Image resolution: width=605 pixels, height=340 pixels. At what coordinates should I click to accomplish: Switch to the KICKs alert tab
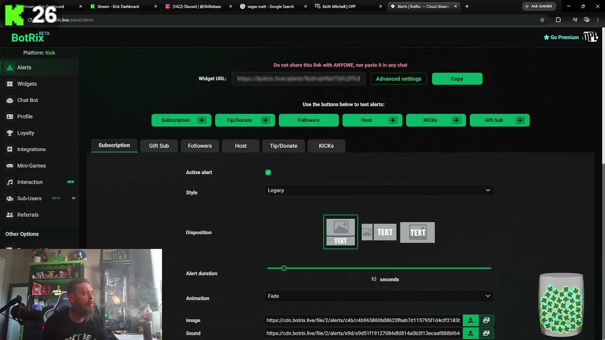click(x=326, y=146)
